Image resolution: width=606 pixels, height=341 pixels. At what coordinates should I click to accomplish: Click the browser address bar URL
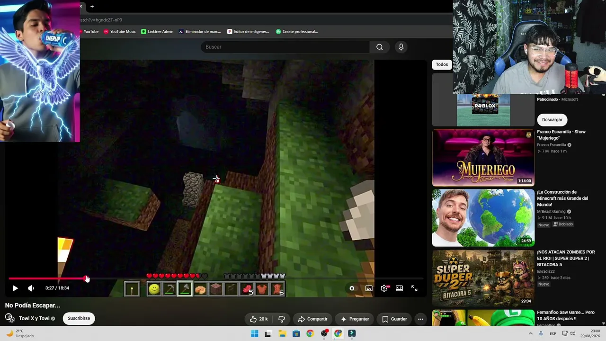point(101,20)
